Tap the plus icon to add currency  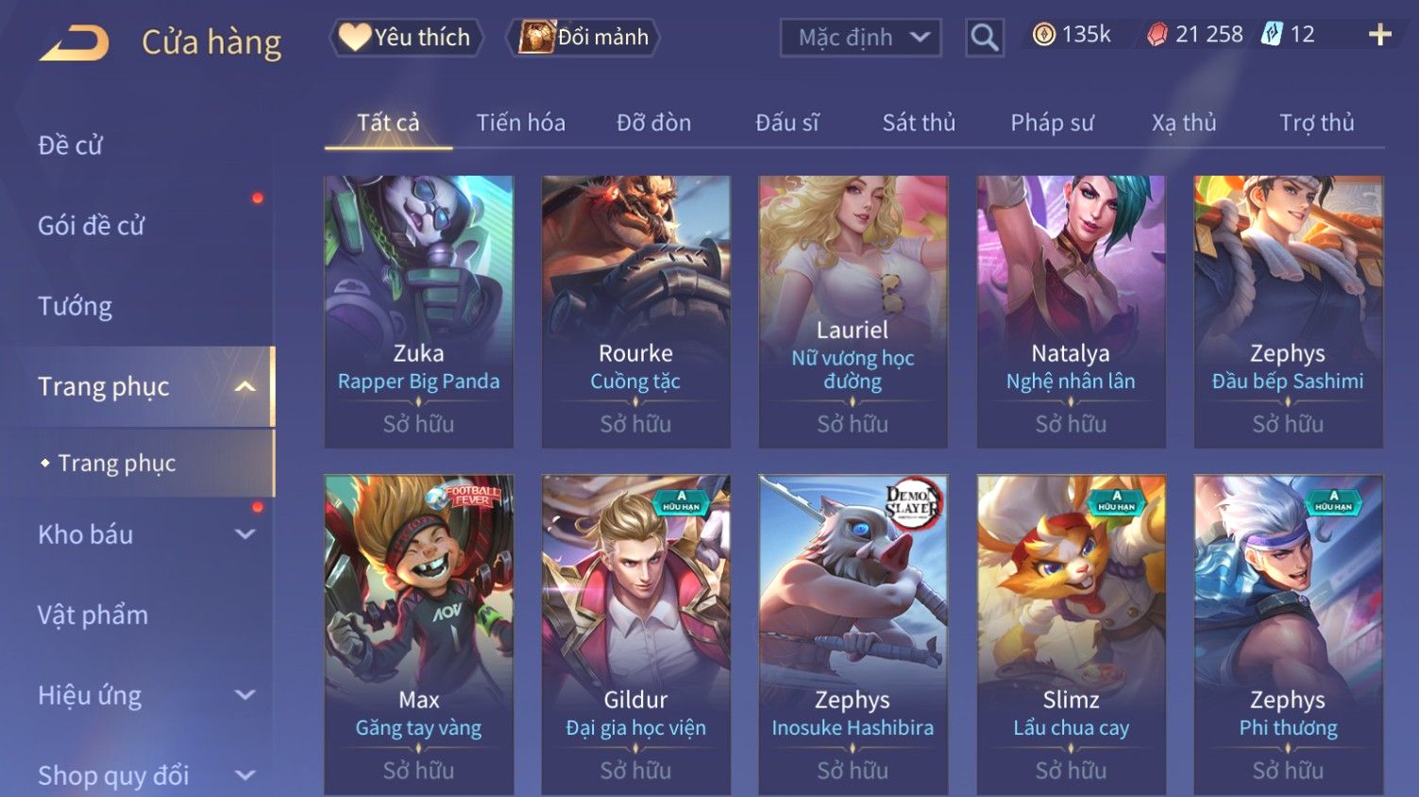[1380, 35]
